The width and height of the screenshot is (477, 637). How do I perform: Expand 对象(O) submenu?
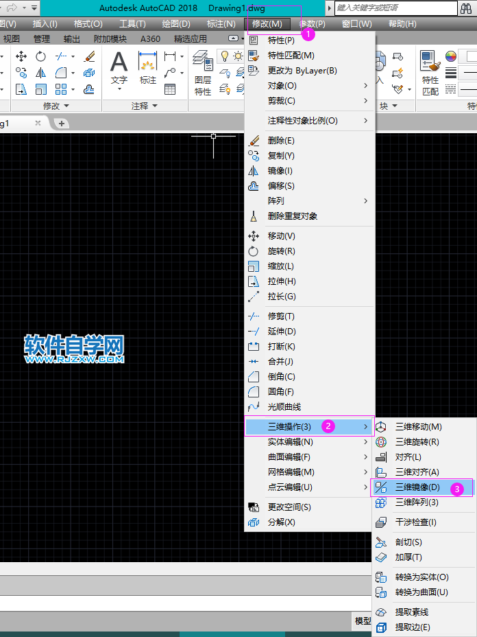310,86
